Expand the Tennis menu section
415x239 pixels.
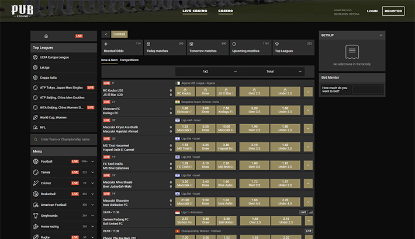(92, 172)
